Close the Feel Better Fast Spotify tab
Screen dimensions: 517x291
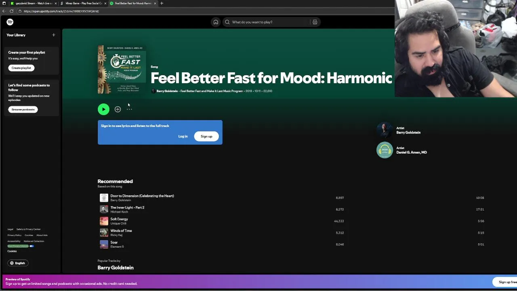(x=156, y=3)
